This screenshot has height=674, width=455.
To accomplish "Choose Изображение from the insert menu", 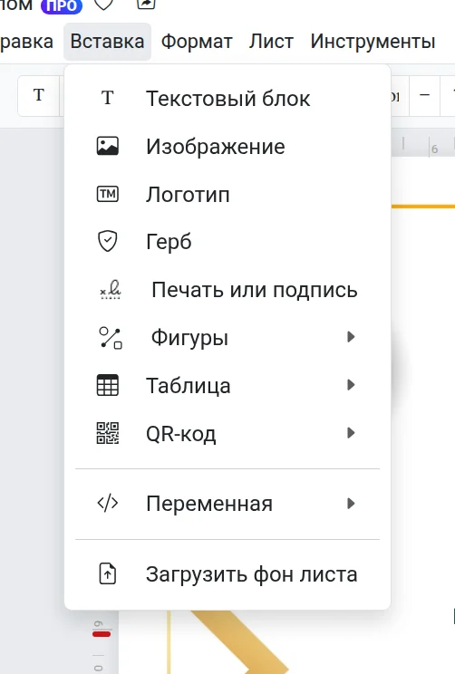I will [227, 146].
